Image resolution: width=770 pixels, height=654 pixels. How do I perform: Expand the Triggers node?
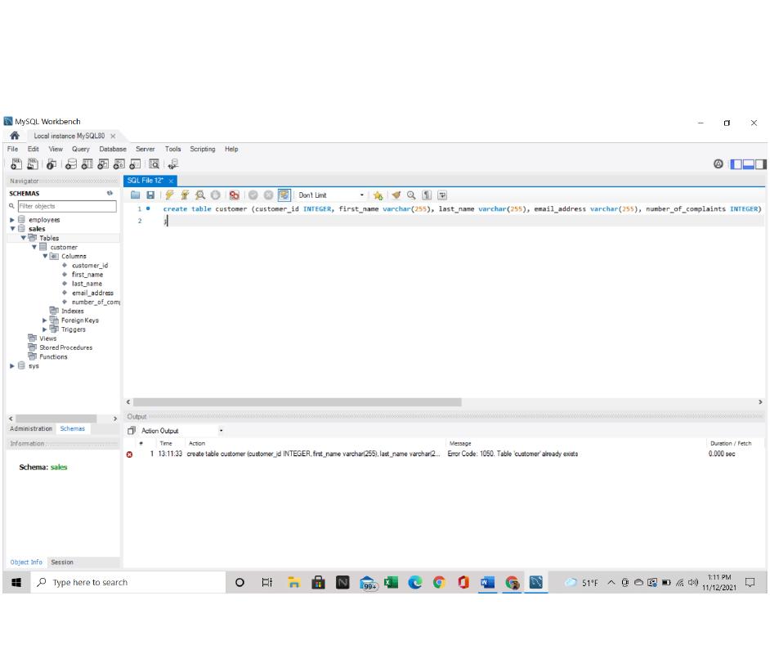45,329
